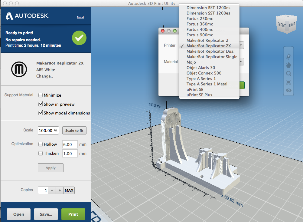Open the Change.. printer link
This screenshot has width=303, height=222.
[x=44, y=76]
